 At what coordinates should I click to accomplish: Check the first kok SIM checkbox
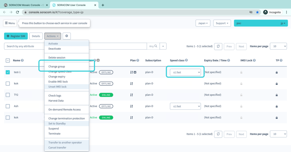pyautogui.click(x=8, y=84)
